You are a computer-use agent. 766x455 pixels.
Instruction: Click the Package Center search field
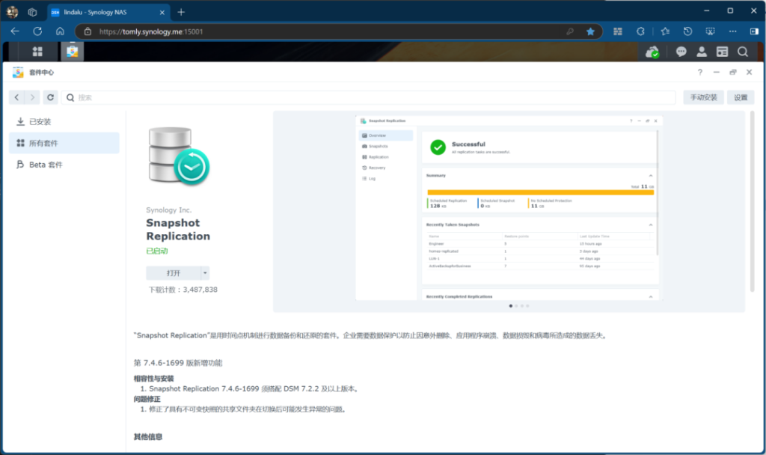369,97
